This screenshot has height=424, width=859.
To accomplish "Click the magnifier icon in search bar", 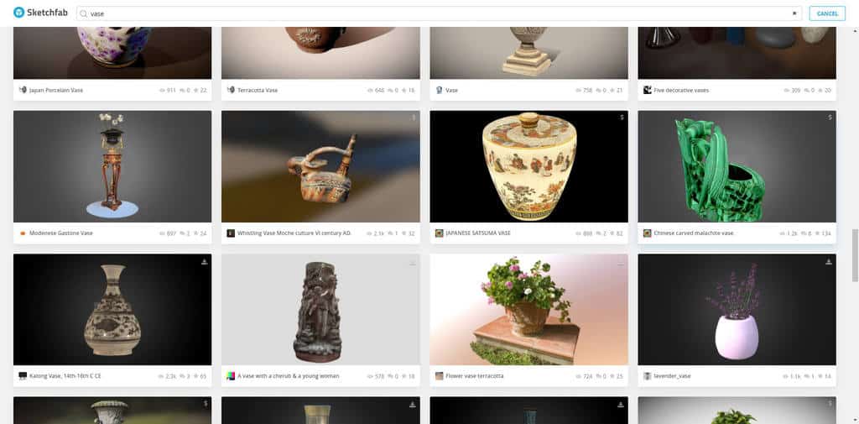I will point(84,13).
